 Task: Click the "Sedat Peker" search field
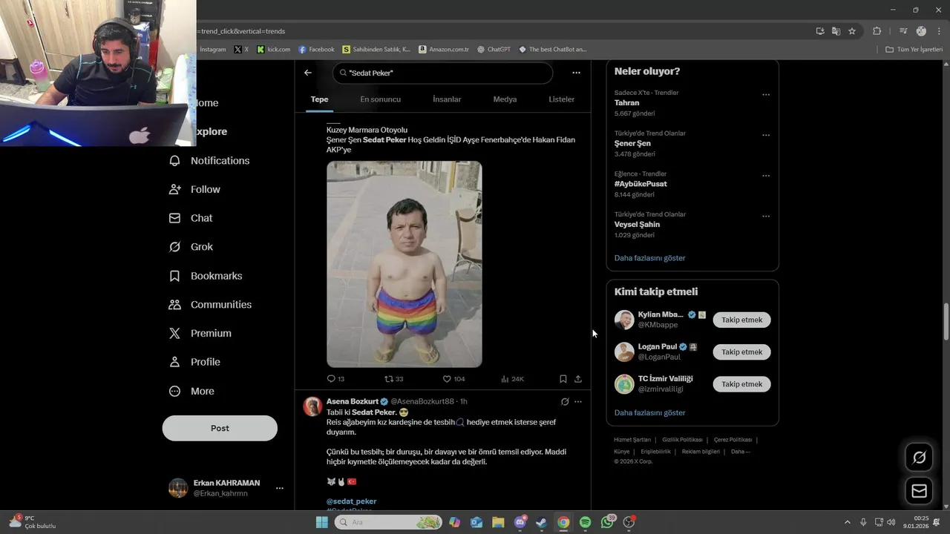[443, 73]
